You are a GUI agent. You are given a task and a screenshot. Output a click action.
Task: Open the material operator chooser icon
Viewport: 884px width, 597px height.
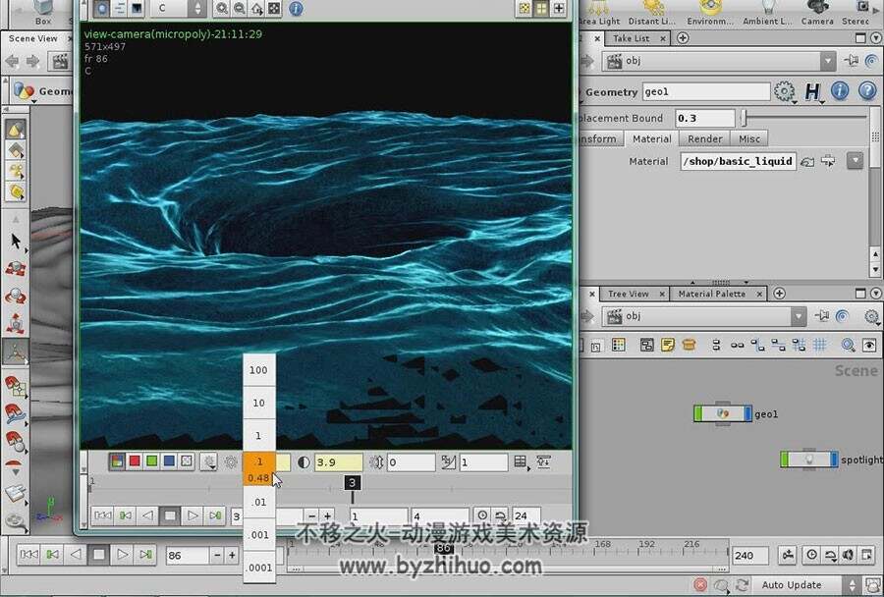coord(828,161)
